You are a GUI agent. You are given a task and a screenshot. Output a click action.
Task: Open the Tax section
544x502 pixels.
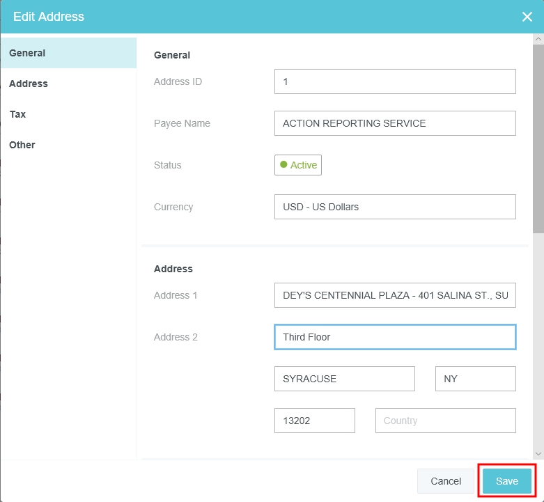click(68, 114)
